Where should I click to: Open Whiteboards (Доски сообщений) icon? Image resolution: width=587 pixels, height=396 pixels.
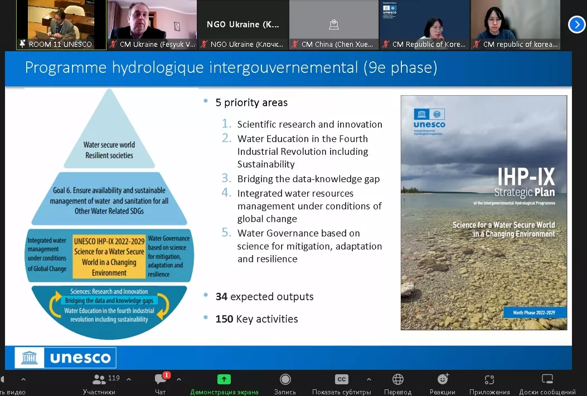click(x=547, y=383)
